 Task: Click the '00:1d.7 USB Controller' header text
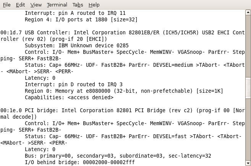(34, 32)
